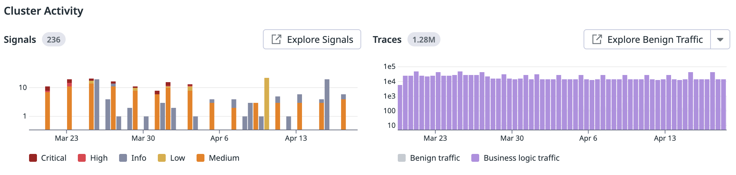736x175 pixels.
Task: Toggle the High severity legend swatch
Action: point(82,158)
